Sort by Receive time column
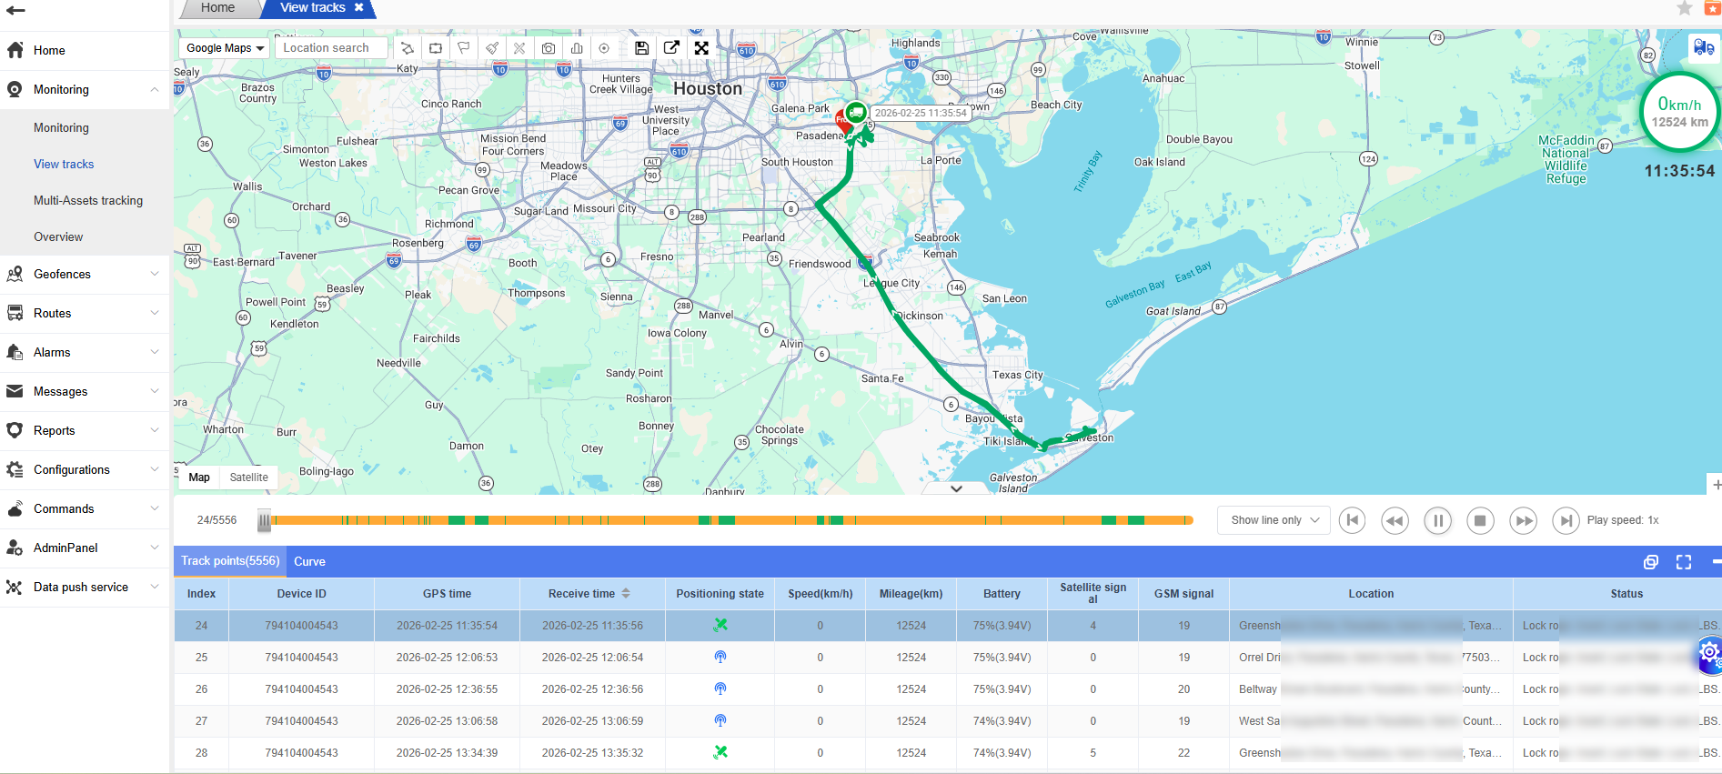 [x=626, y=594]
